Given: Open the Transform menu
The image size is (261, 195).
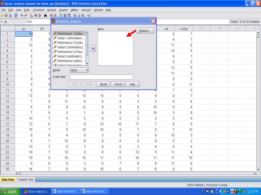Looking at the screenshot, I should pos(38,10).
